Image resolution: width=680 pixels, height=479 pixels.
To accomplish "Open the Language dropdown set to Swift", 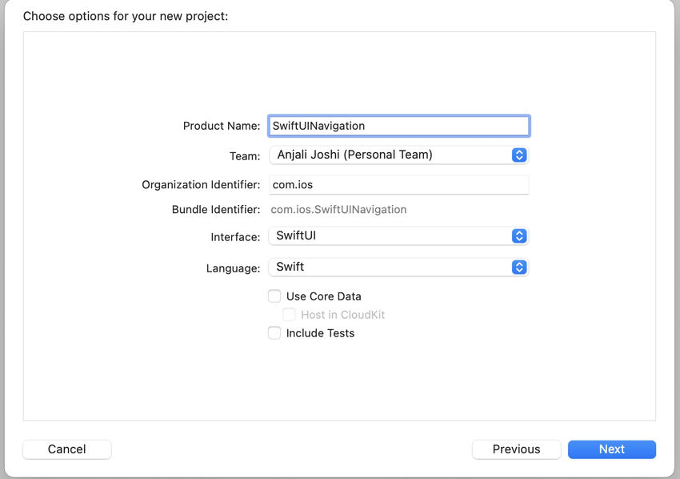I will [x=398, y=267].
